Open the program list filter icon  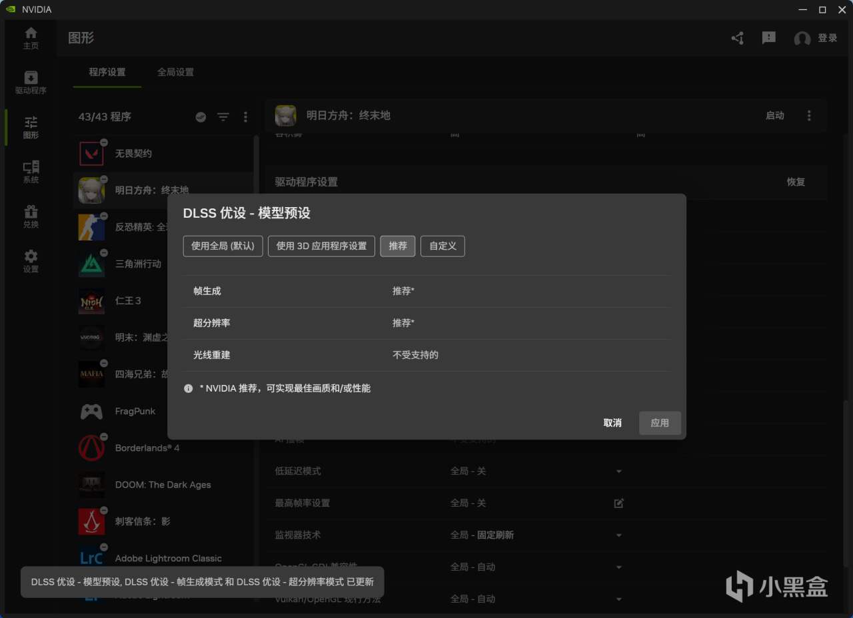point(223,117)
